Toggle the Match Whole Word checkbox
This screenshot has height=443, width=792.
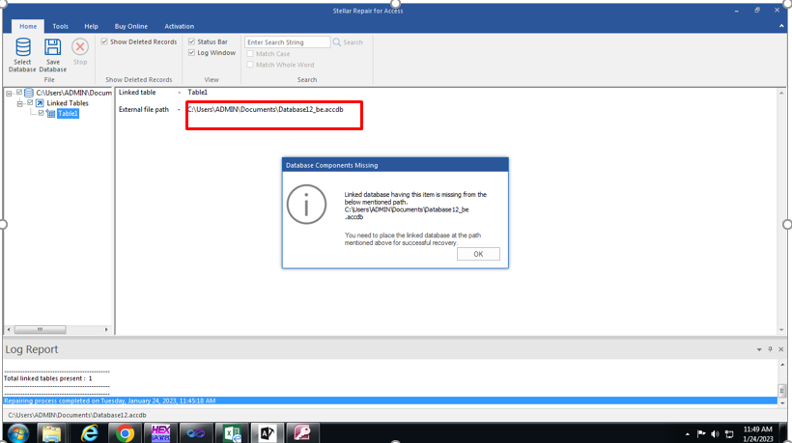click(x=249, y=65)
